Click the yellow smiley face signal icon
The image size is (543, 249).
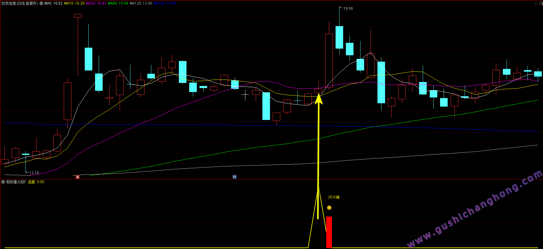pyautogui.click(x=329, y=208)
